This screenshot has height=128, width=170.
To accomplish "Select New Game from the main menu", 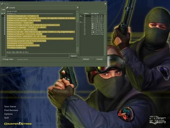I will tap(10, 106).
